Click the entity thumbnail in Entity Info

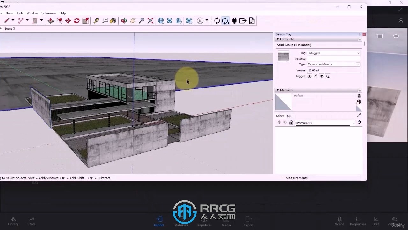coord(283,57)
